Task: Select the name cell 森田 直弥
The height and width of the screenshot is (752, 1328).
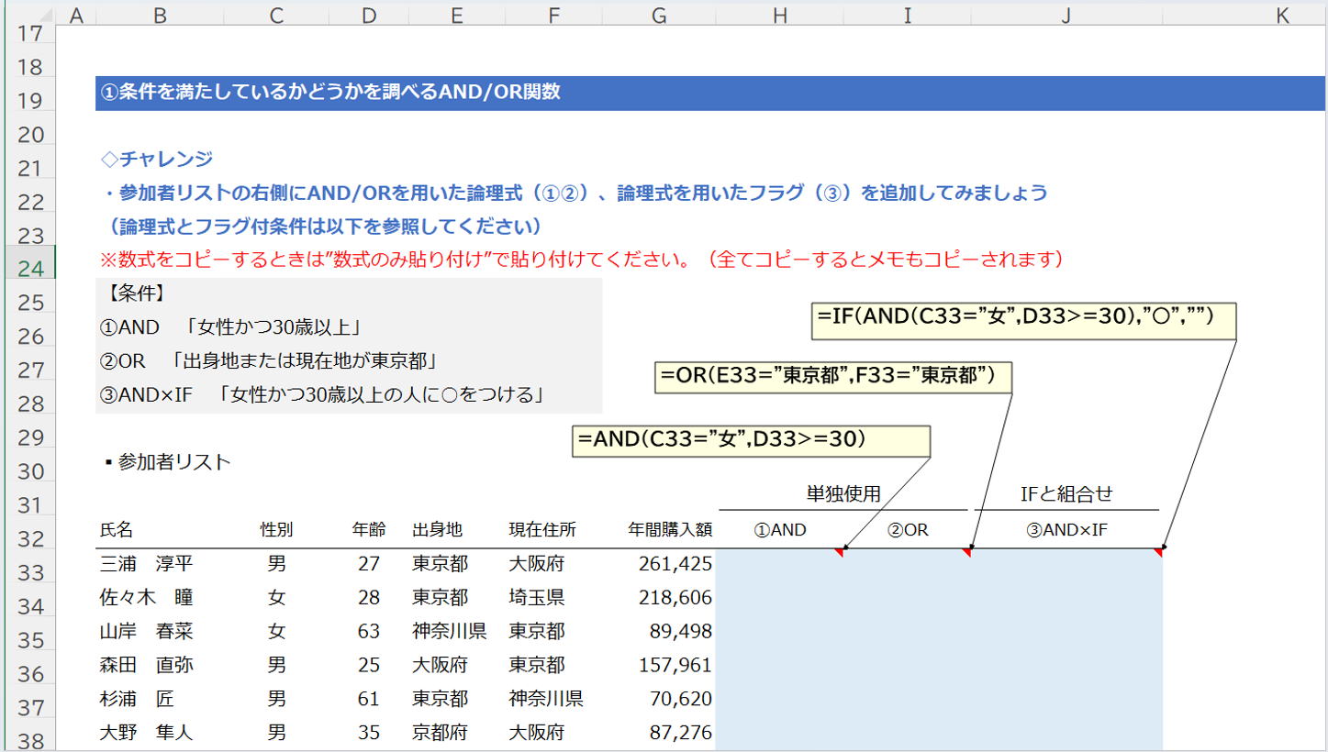Action: click(x=160, y=665)
